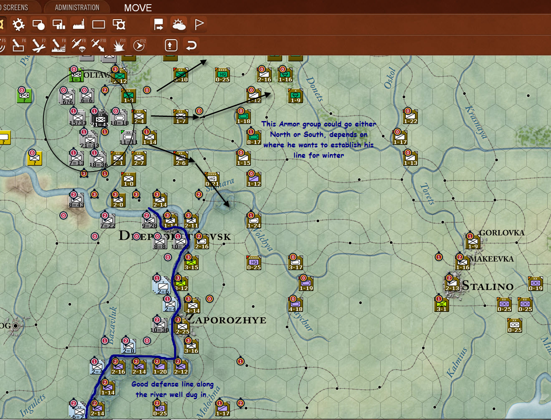The width and height of the screenshot is (551, 420).
Task: Select the 1-15 unit counter
Action: point(243,159)
